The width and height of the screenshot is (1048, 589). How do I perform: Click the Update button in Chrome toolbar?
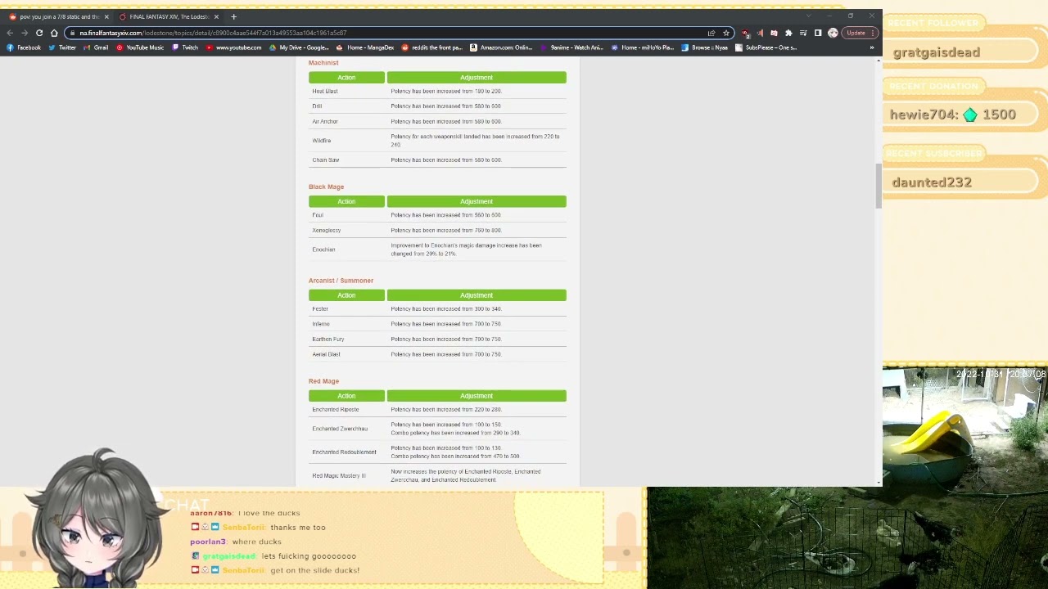click(861, 33)
